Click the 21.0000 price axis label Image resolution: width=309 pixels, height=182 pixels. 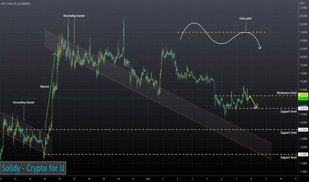303,8
